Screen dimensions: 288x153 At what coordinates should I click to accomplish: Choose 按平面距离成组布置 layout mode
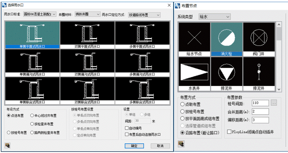click(x=183, y=118)
